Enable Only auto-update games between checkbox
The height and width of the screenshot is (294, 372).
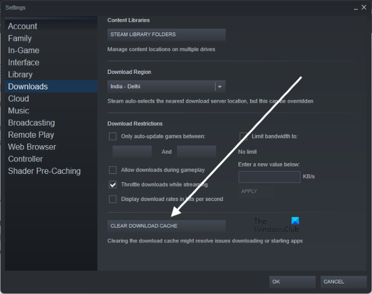[x=113, y=136]
